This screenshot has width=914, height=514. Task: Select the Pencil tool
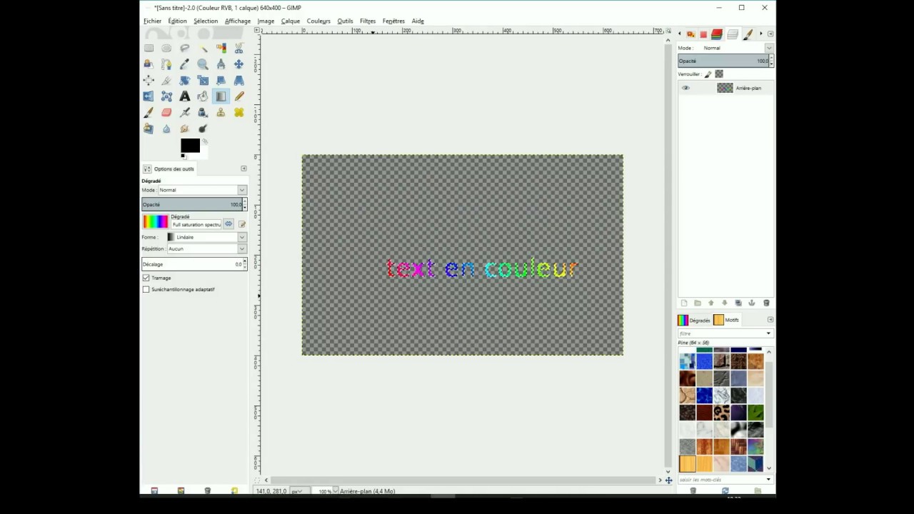pos(238,96)
